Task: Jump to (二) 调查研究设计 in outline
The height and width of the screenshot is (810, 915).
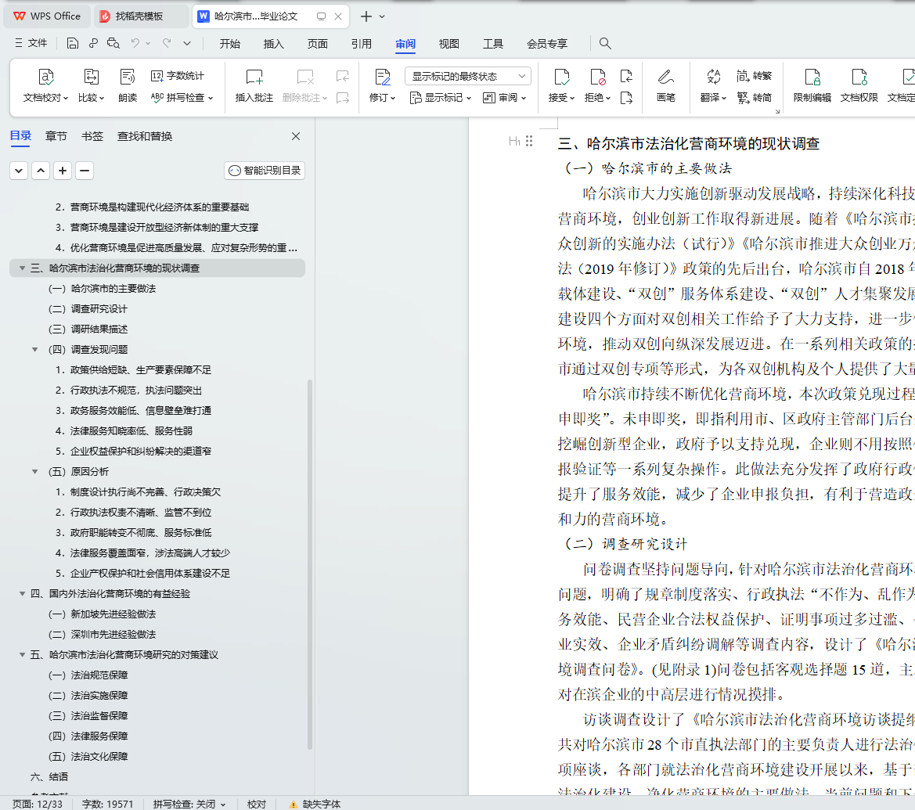Action: (88, 308)
